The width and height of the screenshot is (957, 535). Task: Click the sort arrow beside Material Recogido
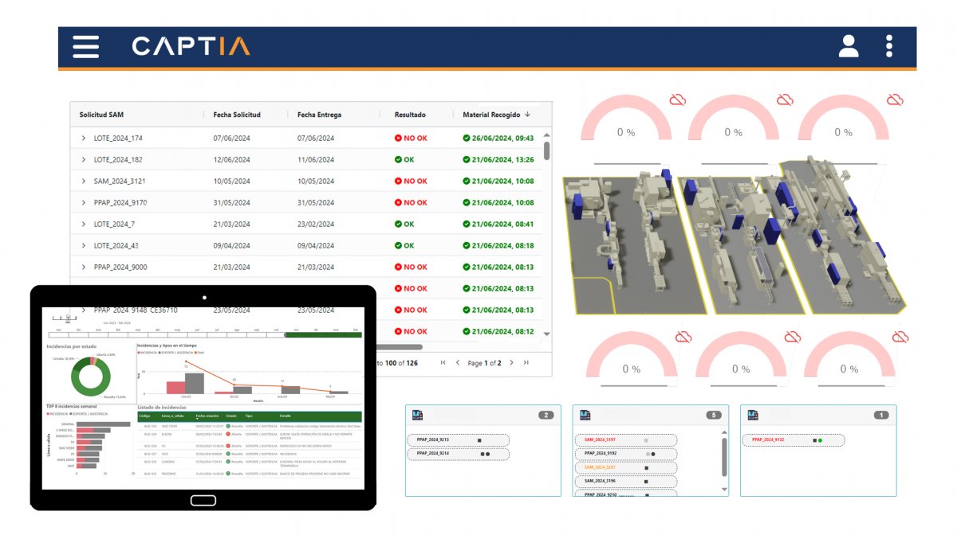pyautogui.click(x=527, y=115)
